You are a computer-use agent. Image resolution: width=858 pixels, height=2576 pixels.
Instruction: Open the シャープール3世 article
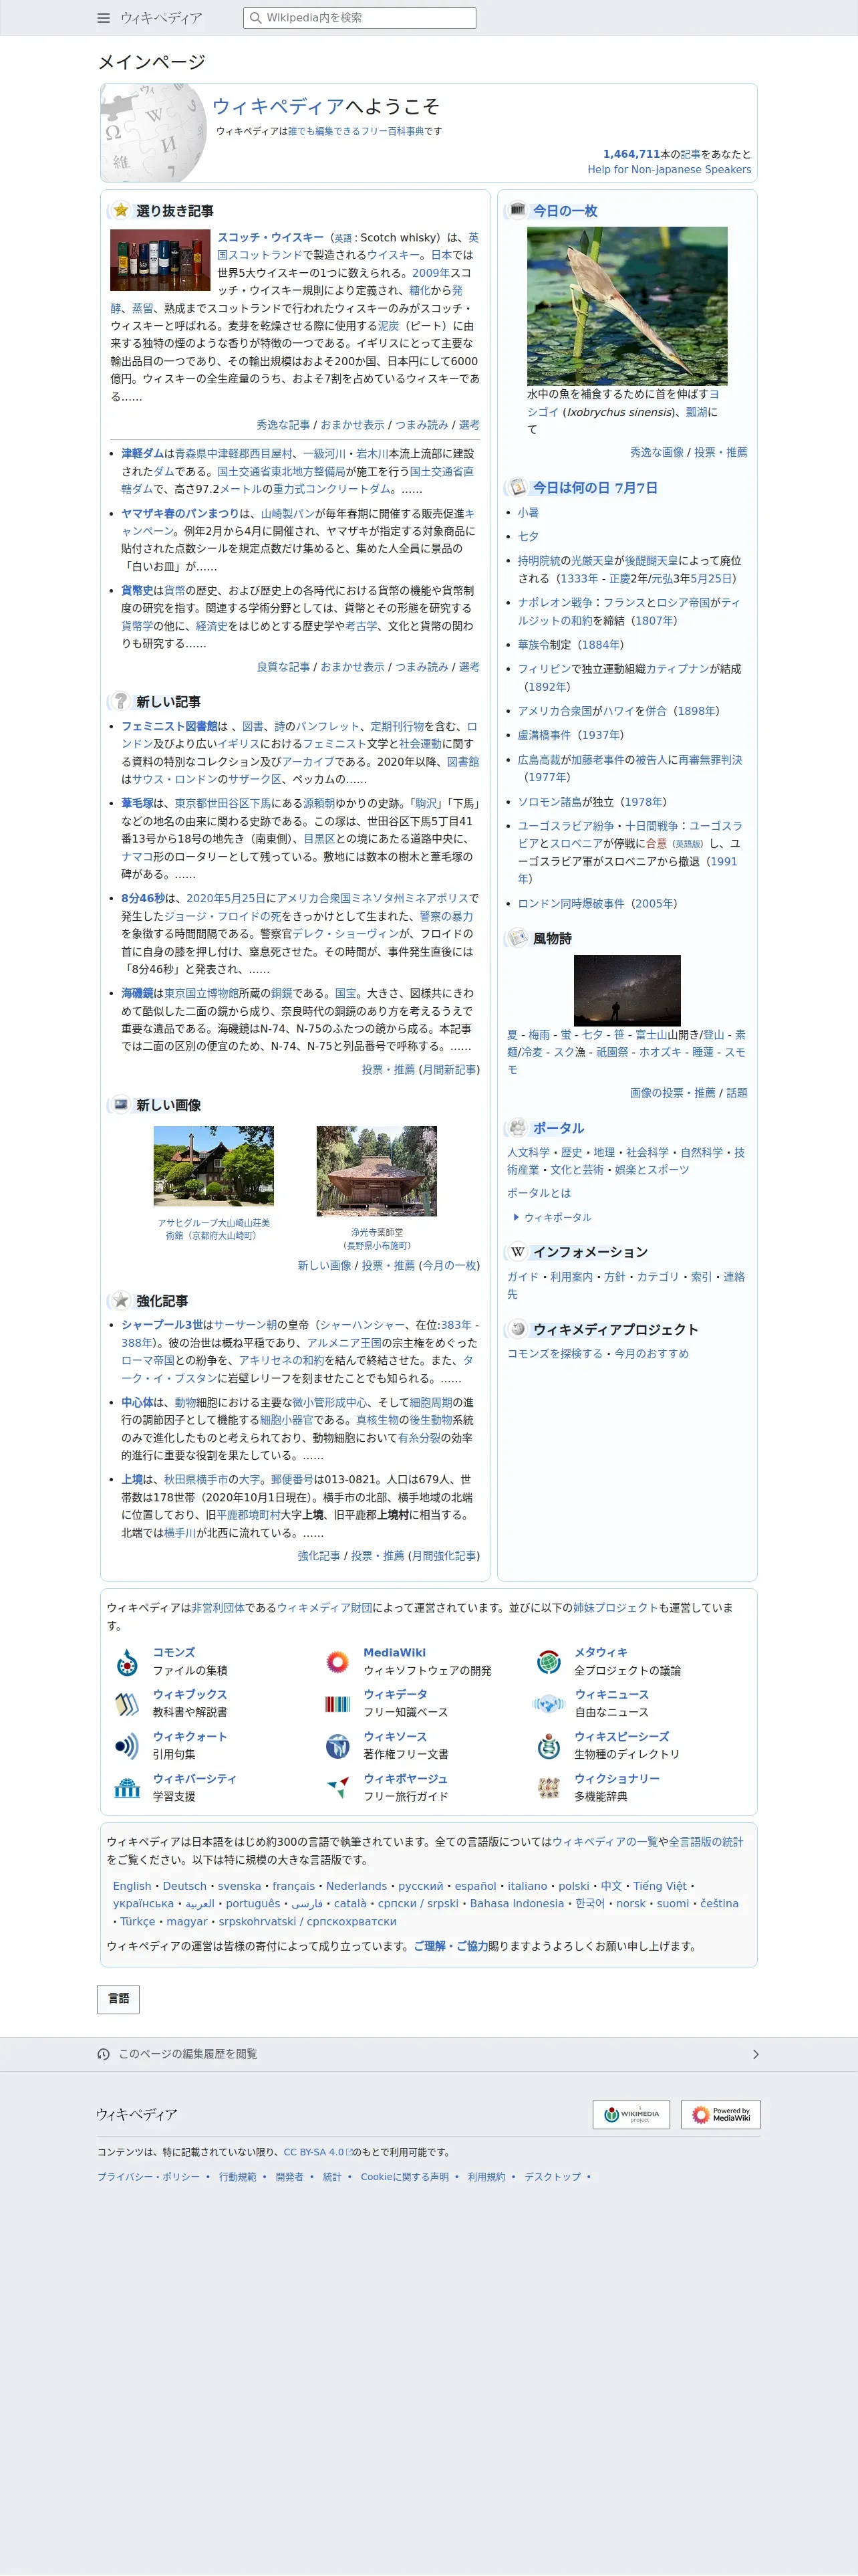click(x=162, y=1325)
